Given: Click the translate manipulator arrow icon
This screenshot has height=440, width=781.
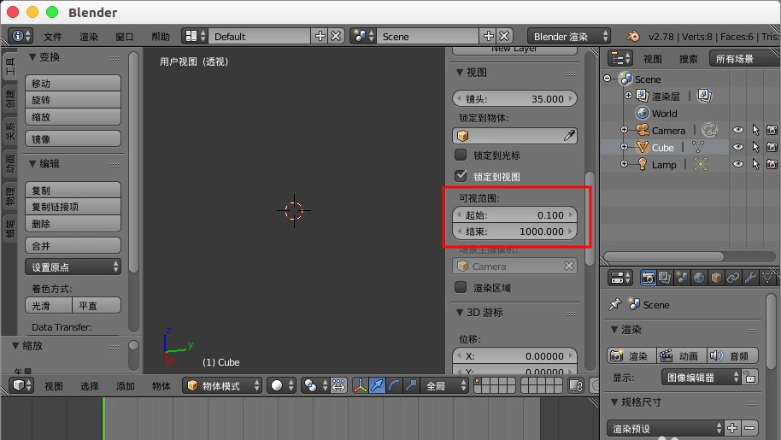Looking at the screenshot, I should click(377, 386).
